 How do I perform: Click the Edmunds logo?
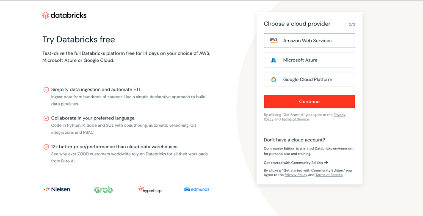tap(196, 189)
